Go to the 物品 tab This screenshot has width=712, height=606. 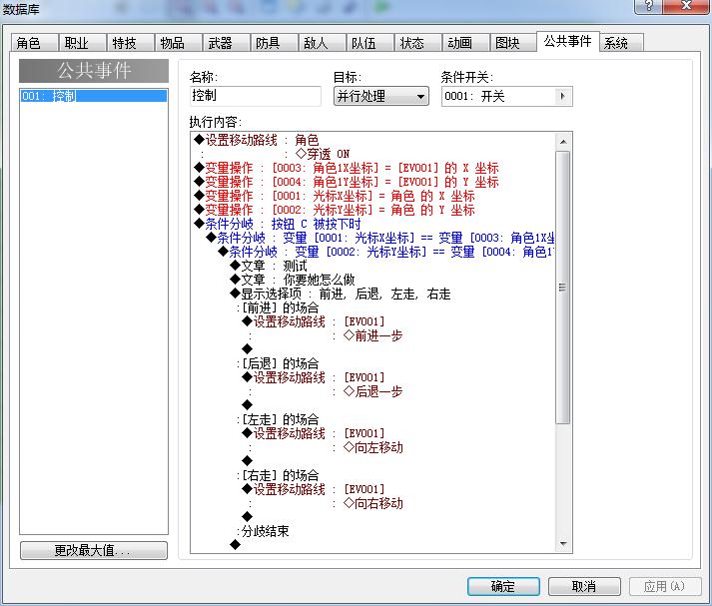[x=179, y=43]
